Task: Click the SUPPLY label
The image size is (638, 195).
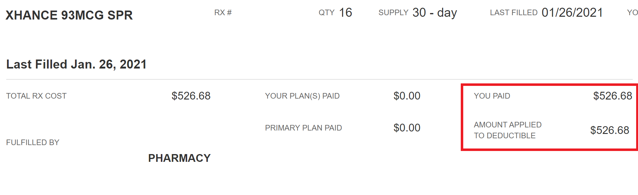Action: click(x=394, y=13)
